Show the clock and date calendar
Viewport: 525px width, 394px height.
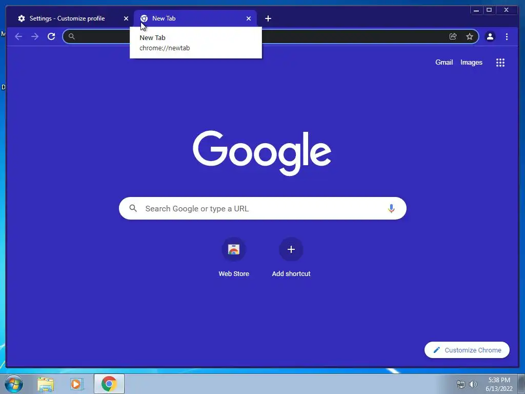[x=499, y=384]
